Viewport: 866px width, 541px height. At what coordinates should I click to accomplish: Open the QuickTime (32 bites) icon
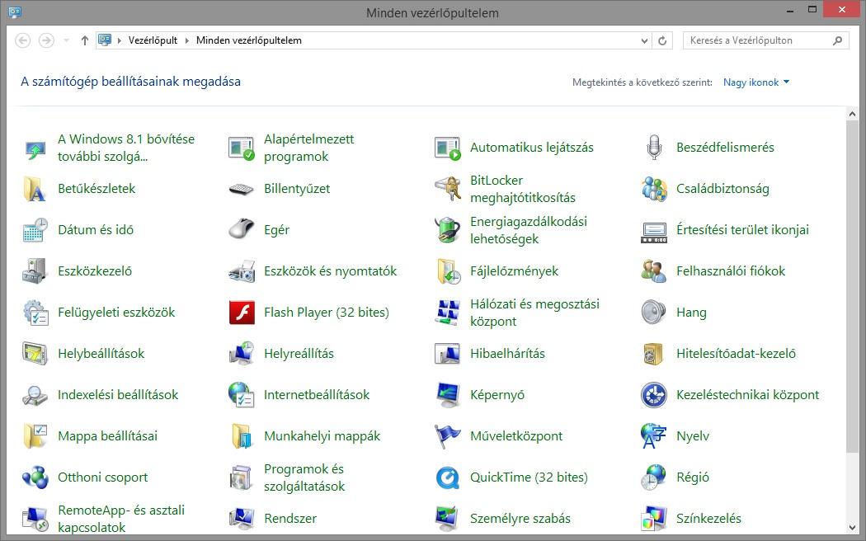448,477
